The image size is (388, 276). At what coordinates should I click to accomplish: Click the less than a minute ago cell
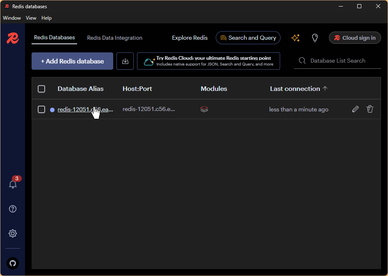point(299,109)
